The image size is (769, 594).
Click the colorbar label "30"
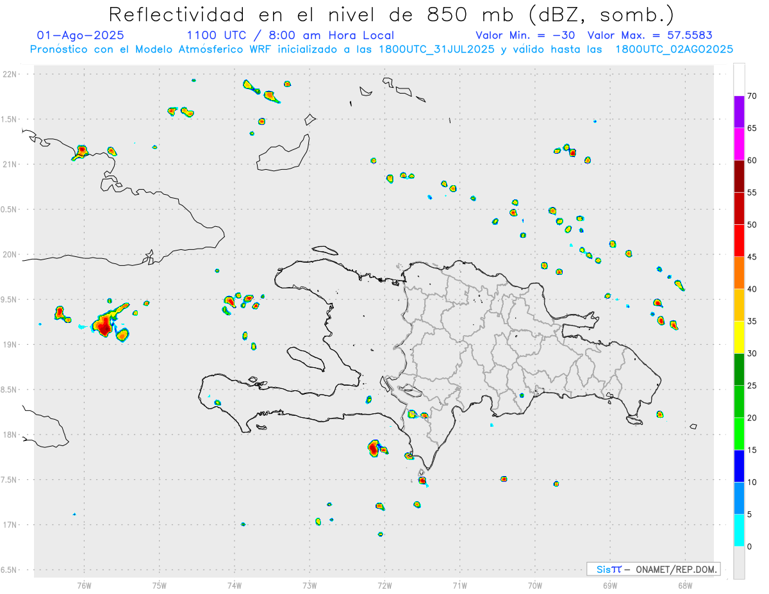point(752,354)
